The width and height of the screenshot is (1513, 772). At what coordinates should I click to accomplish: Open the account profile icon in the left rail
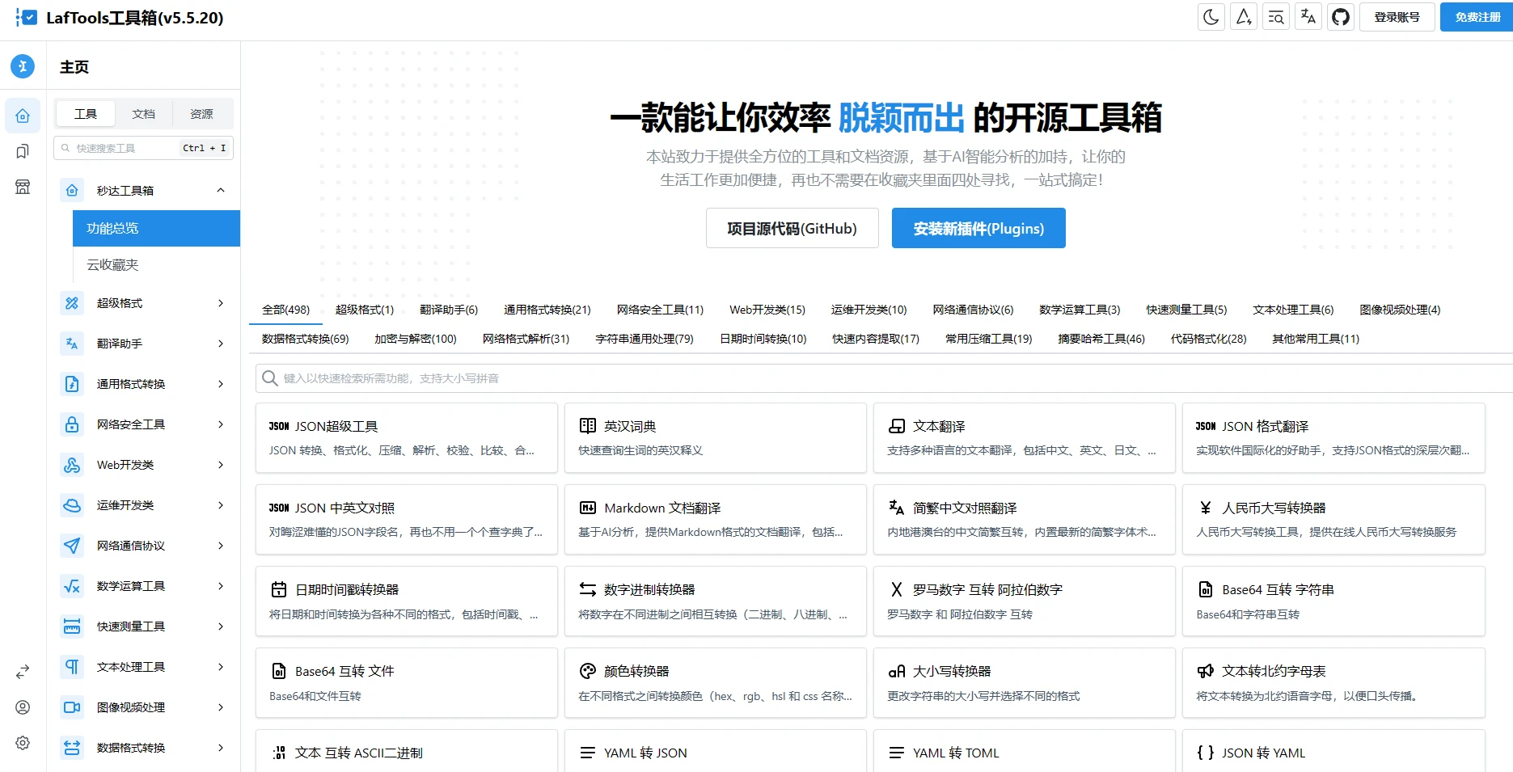point(22,707)
